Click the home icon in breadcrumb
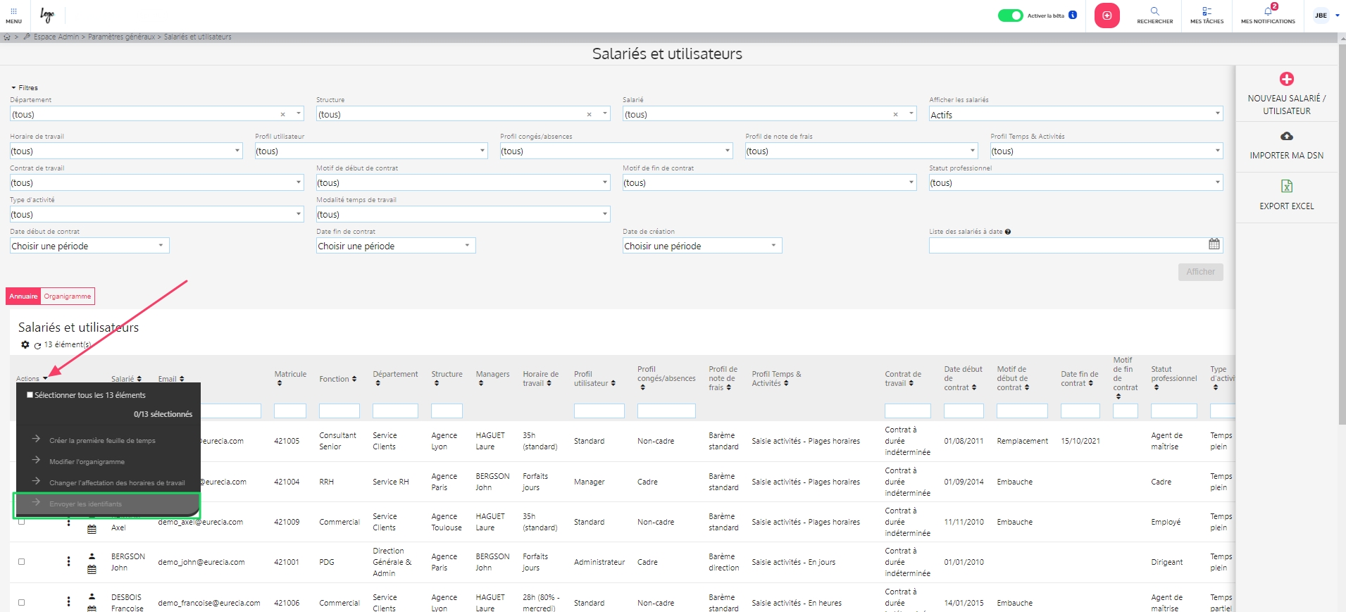The height and width of the screenshot is (612, 1346). click(x=7, y=37)
